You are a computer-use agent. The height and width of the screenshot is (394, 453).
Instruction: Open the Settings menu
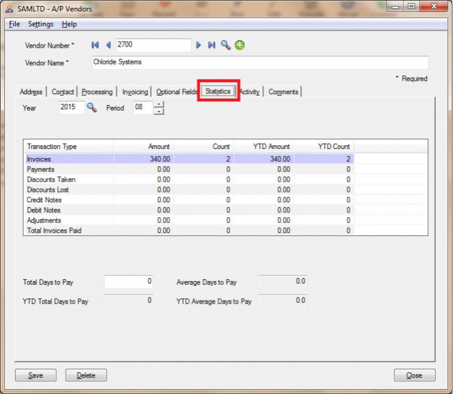pyautogui.click(x=40, y=24)
